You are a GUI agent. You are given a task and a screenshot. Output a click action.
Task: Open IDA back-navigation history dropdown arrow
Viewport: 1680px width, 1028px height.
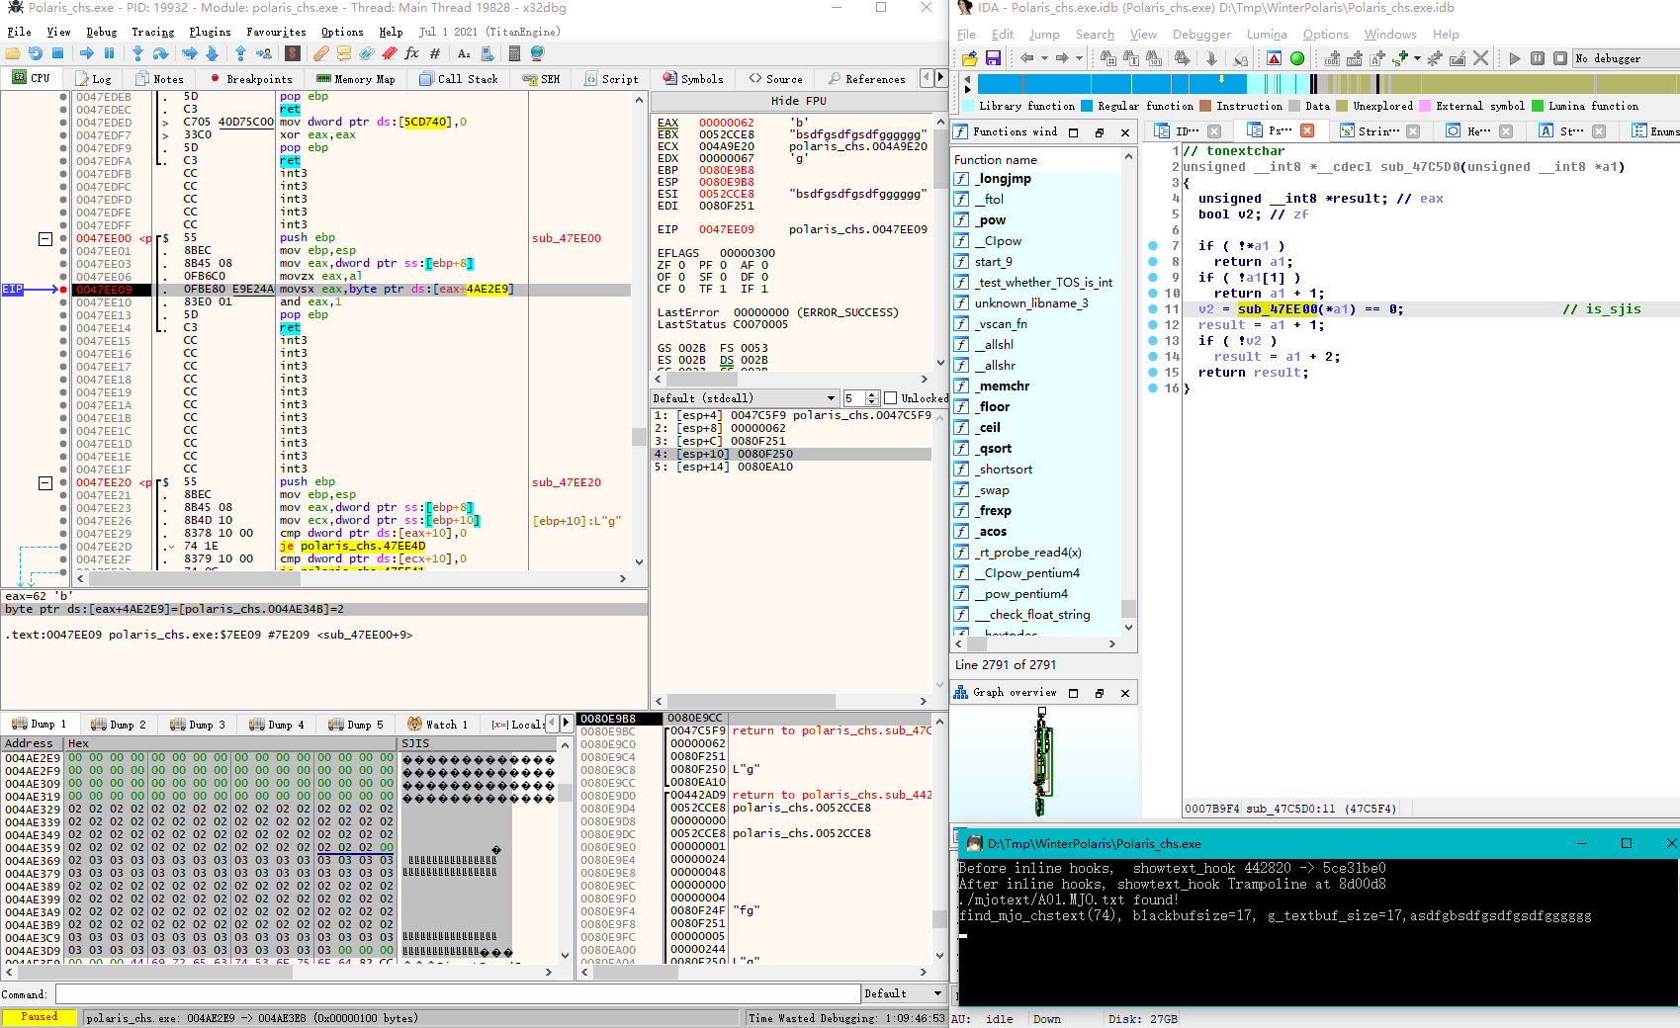pyautogui.click(x=1044, y=58)
